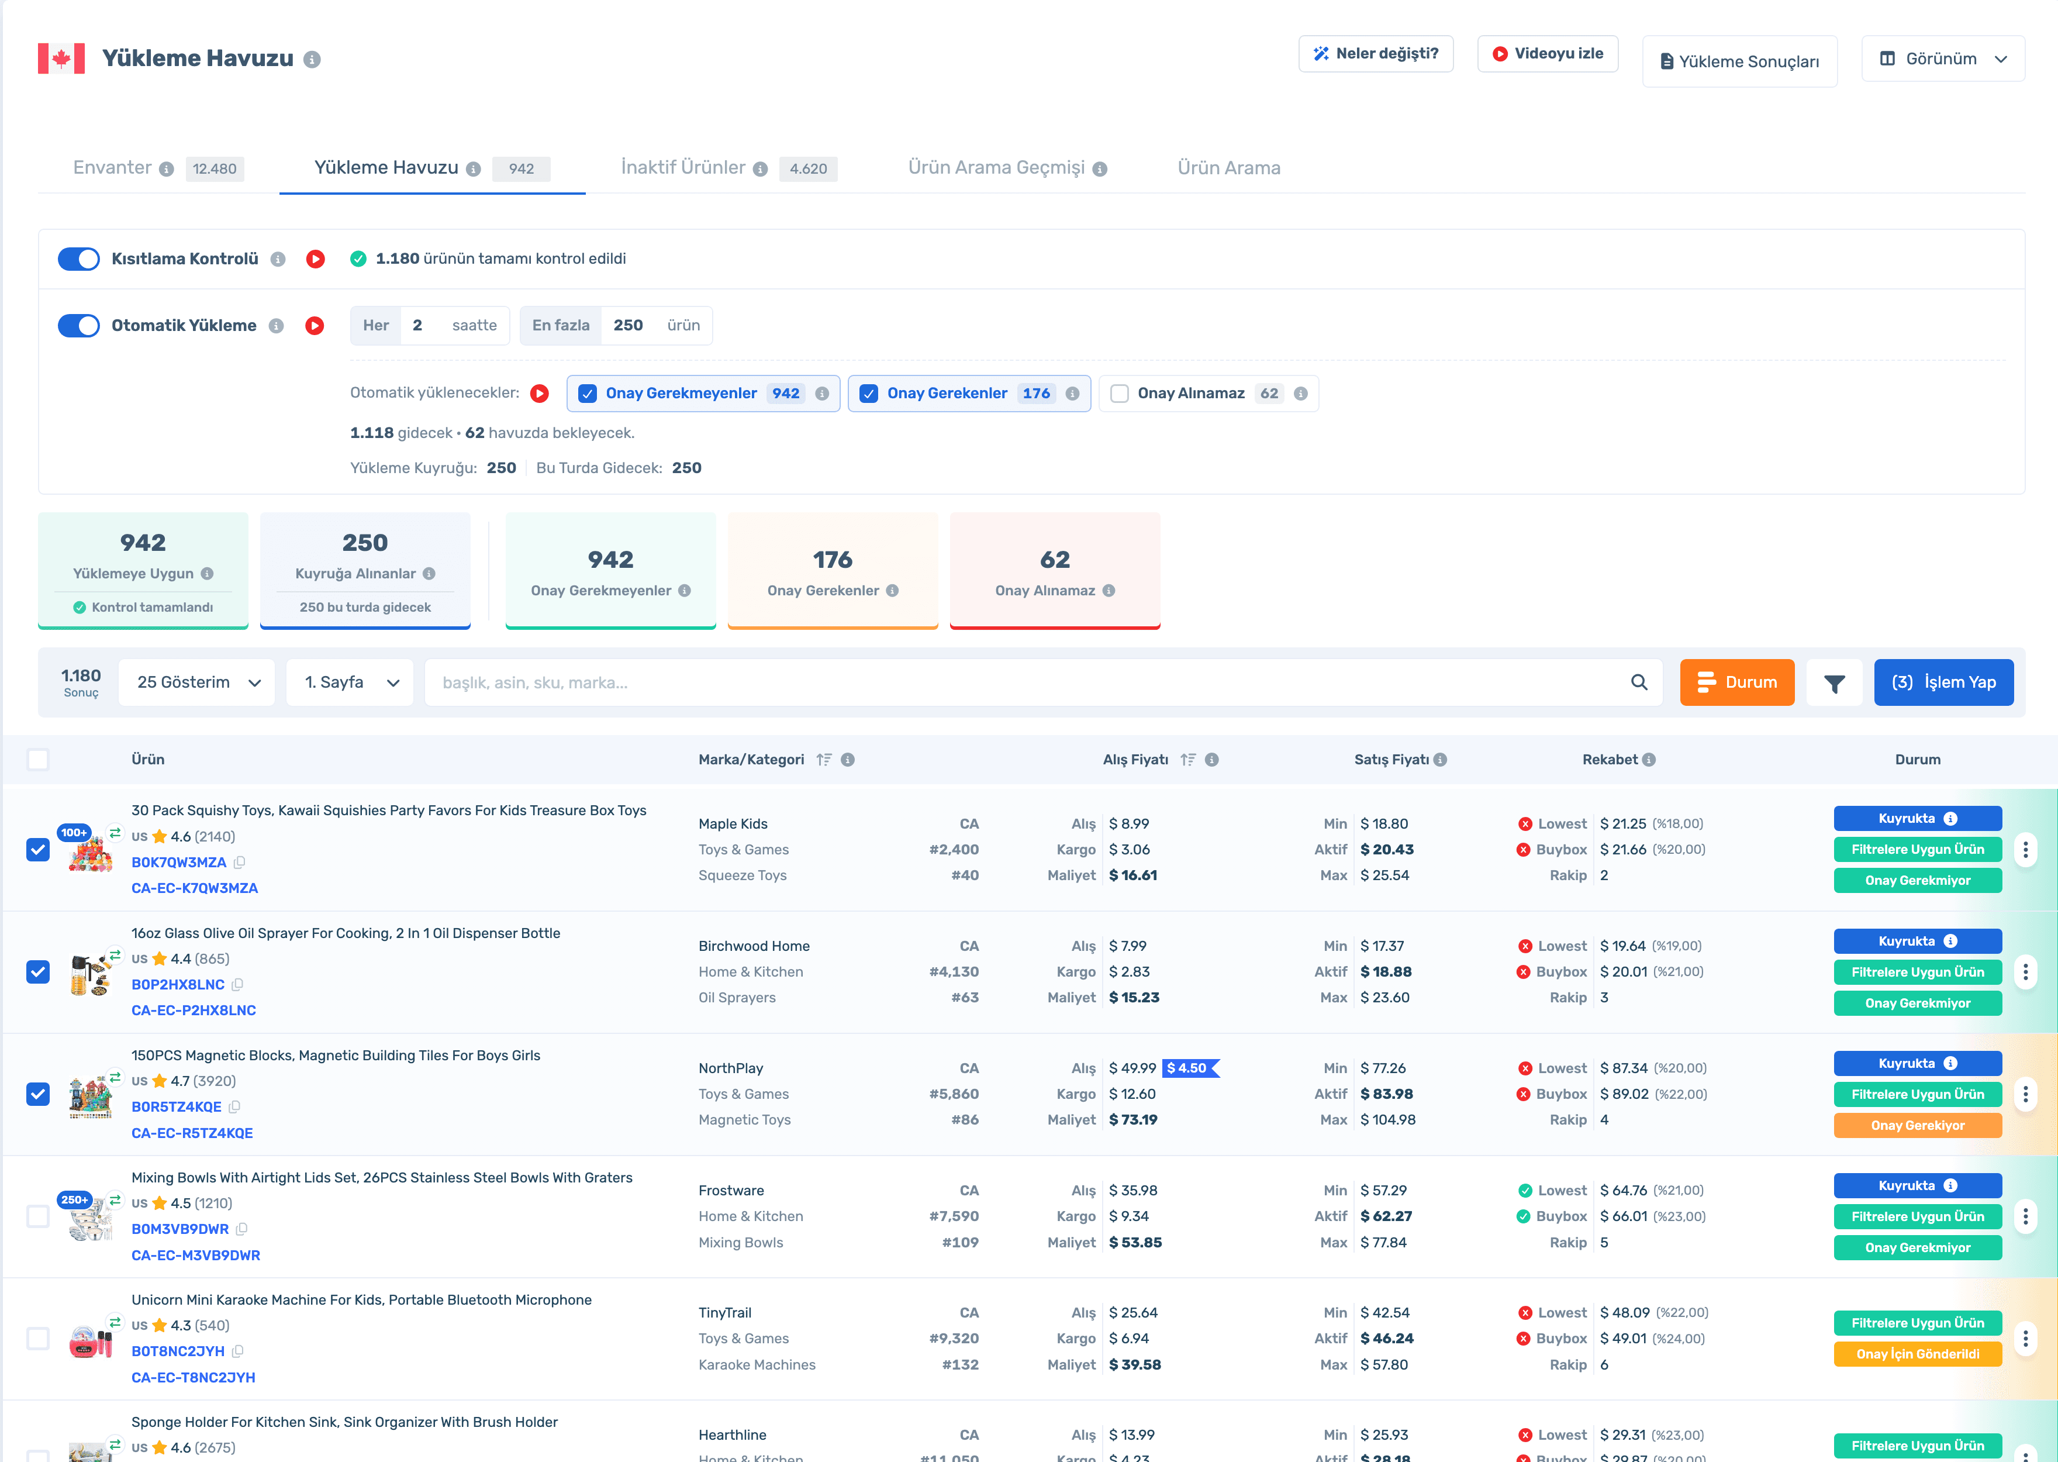
Task: Click info icon next to İnaktif Ürünler
Action: point(761,169)
